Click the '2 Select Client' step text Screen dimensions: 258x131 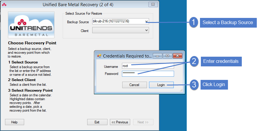click(x=22, y=80)
